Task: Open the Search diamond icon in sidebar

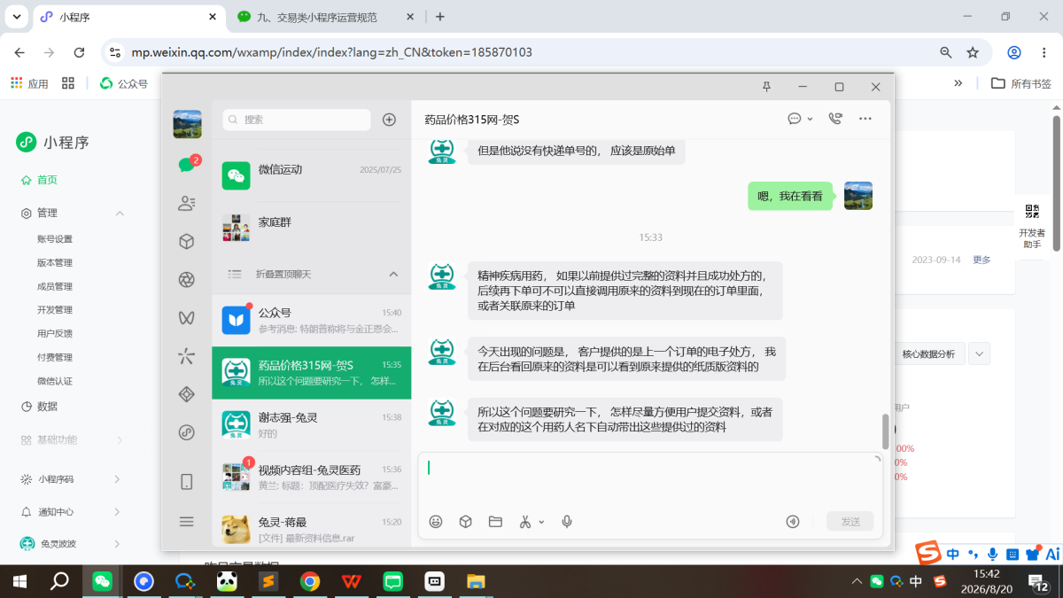Action: point(186,394)
